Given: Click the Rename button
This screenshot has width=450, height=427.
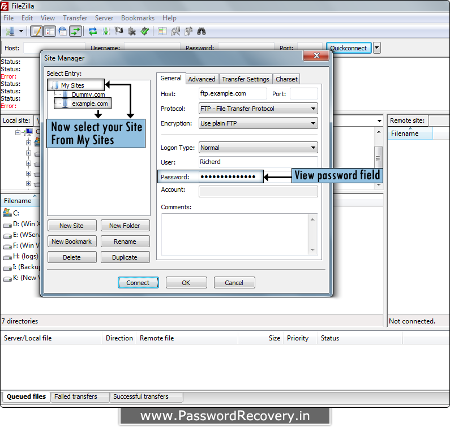Looking at the screenshot, I should (x=125, y=241).
